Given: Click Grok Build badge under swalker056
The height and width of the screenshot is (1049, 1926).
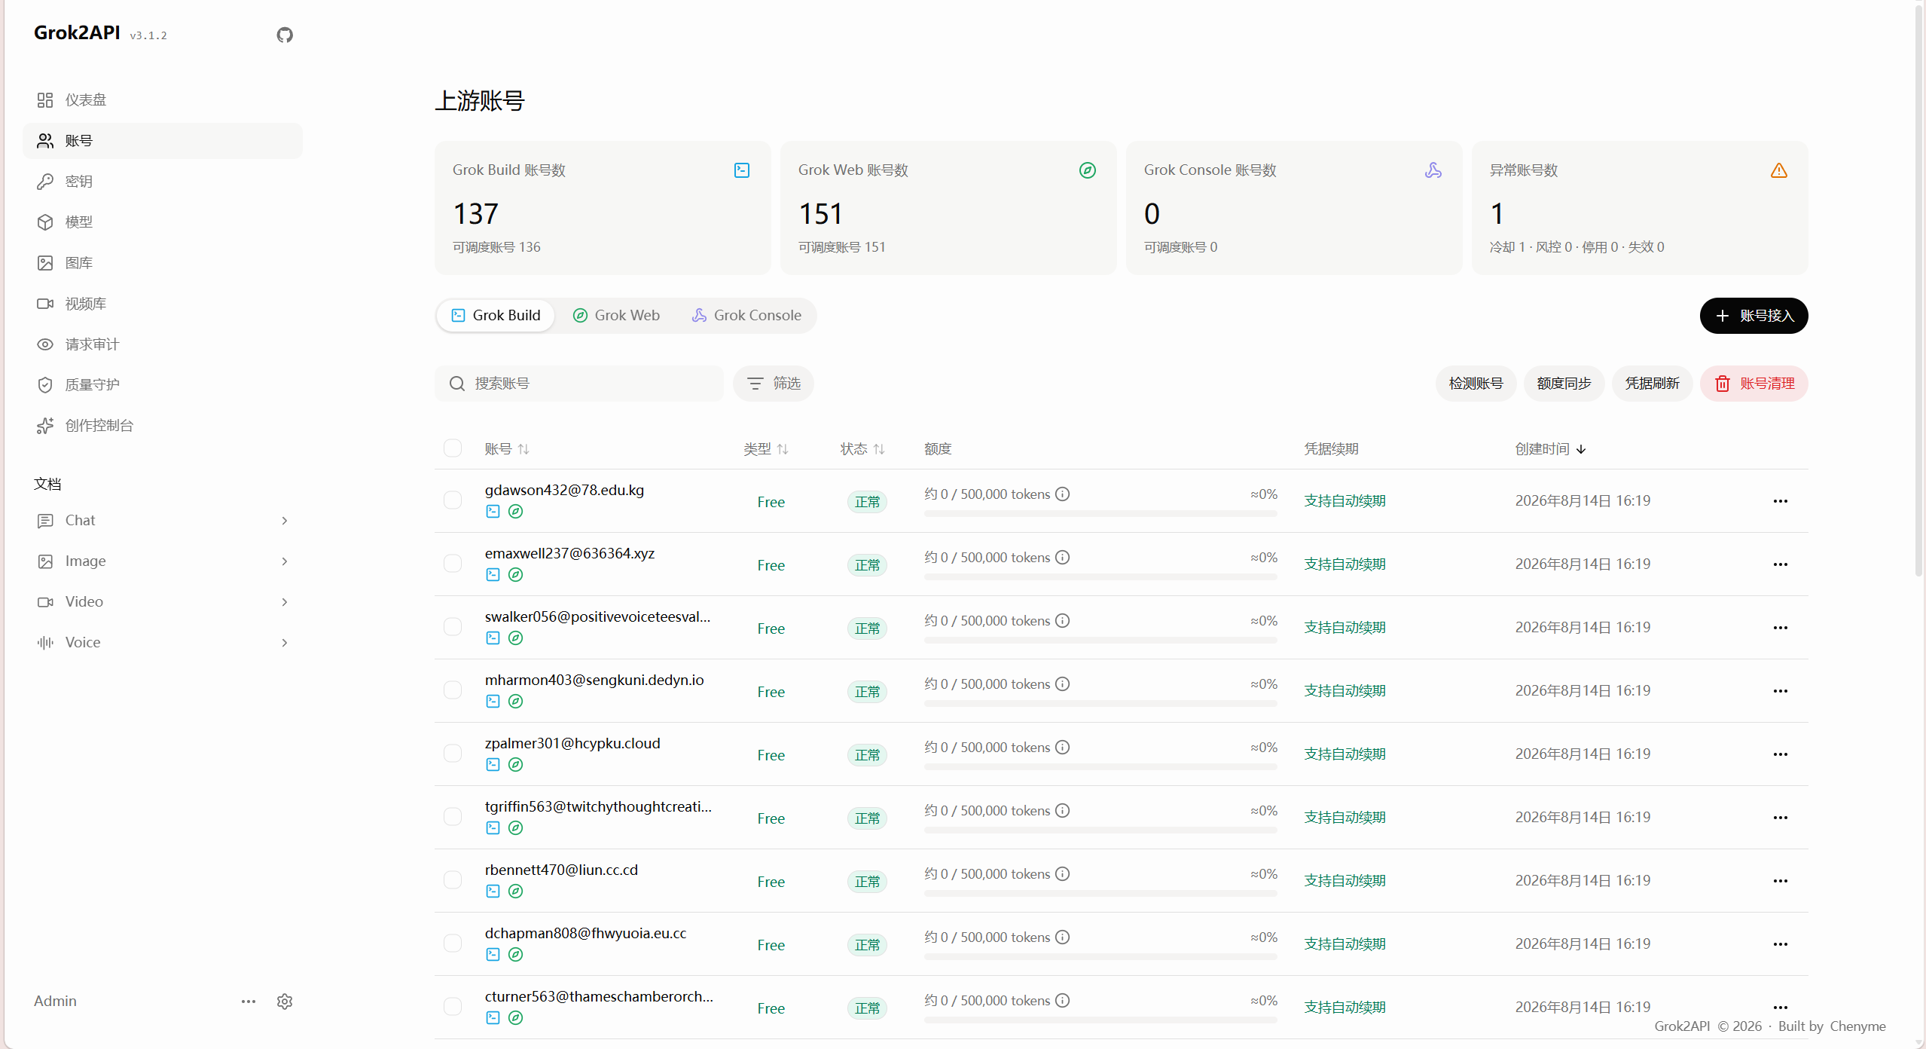Looking at the screenshot, I should tap(493, 638).
